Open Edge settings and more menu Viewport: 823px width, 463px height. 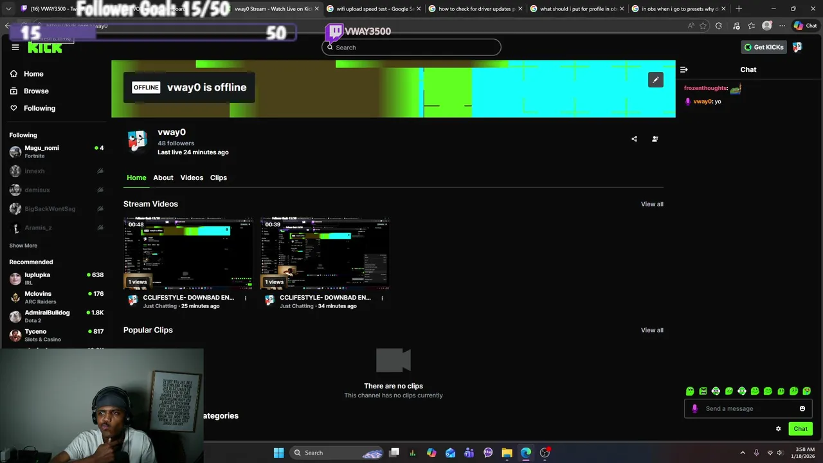point(782,26)
